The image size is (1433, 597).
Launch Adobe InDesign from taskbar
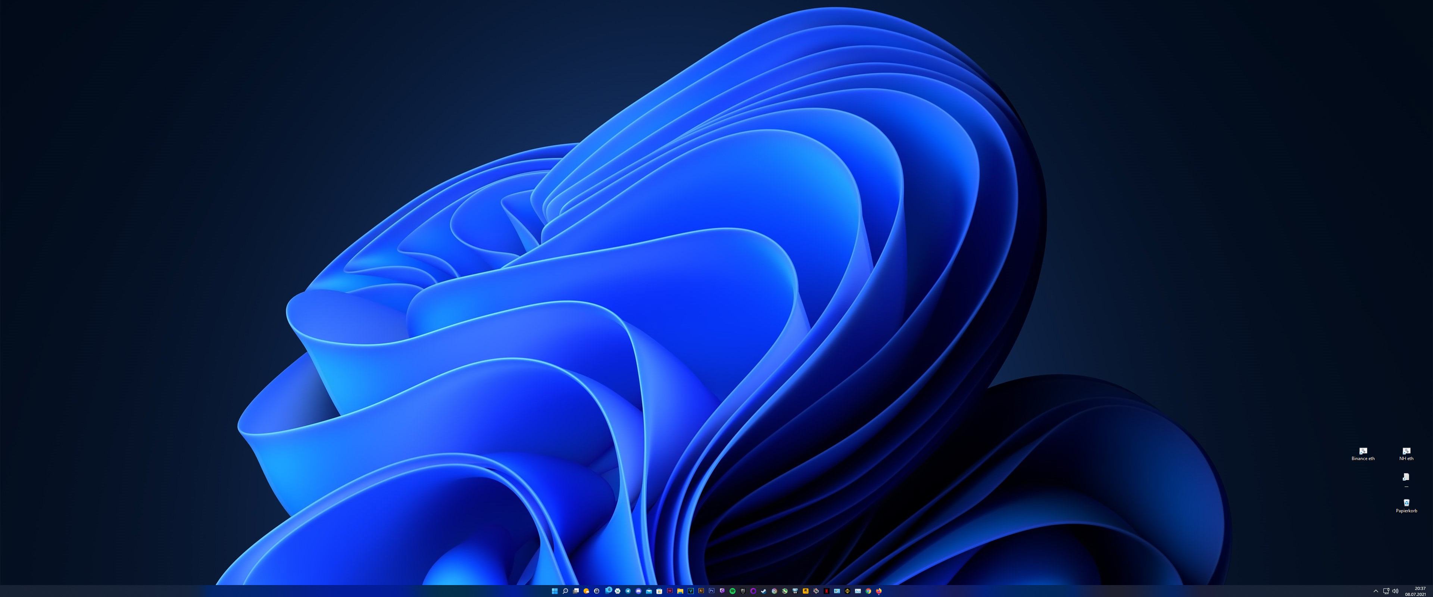point(670,591)
